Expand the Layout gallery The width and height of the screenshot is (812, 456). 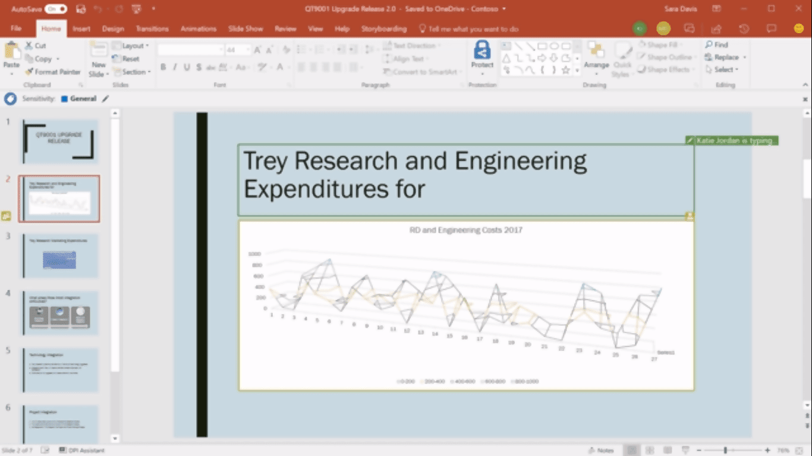pos(131,45)
